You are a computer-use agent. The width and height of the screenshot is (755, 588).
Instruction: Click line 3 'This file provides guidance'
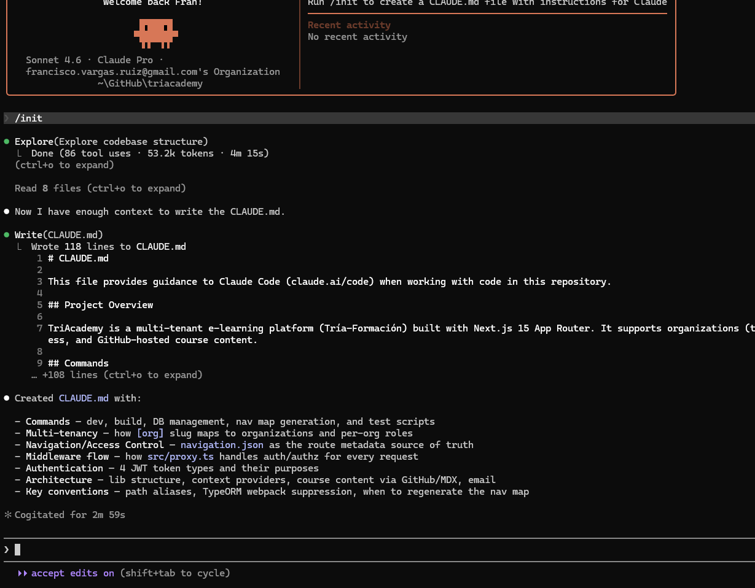point(329,282)
